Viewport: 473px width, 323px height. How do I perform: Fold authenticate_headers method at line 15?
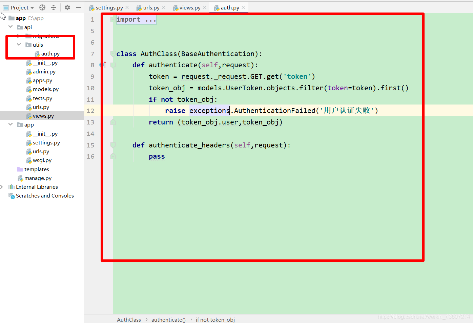tap(113, 145)
